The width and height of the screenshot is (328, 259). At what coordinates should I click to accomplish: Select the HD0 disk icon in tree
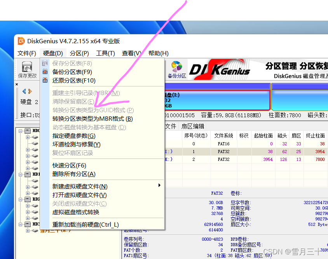(27, 131)
